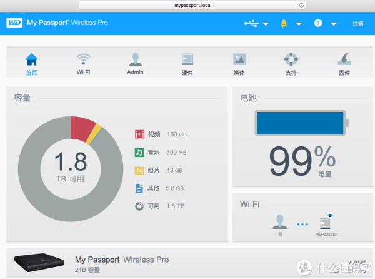Click the 电池 panel heading
The image size is (375, 279).
pyautogui.click(x=249, y=98)
